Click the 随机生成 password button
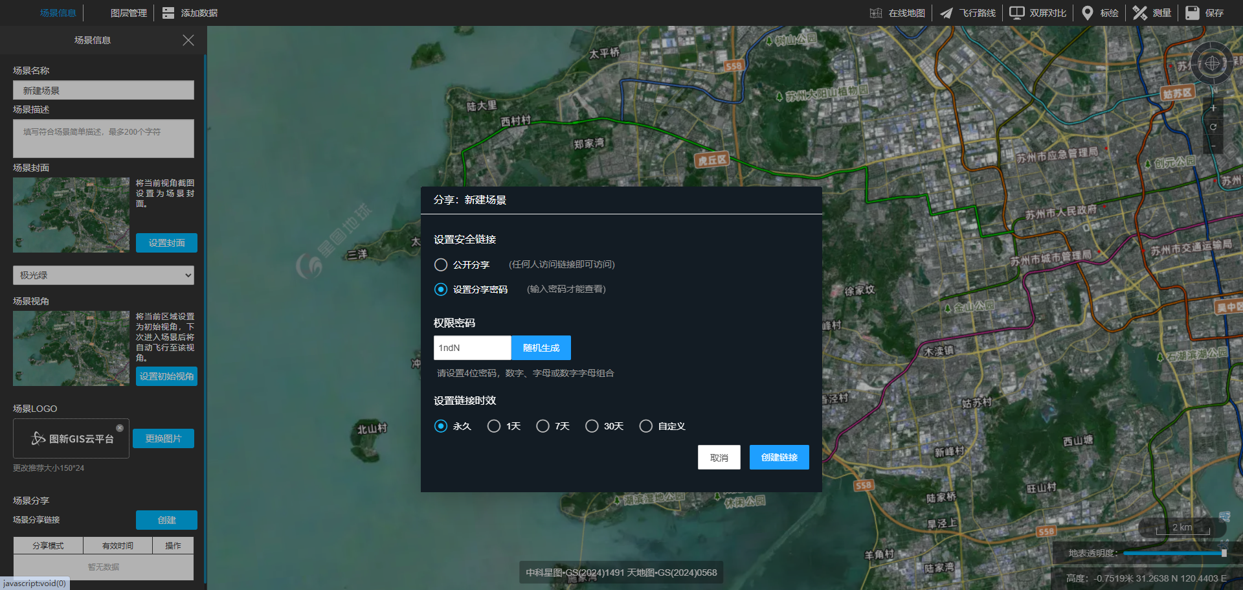1243x590 pixels. pos(541,348)
